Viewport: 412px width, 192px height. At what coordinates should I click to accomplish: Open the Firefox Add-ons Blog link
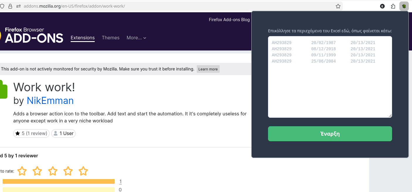pos(229,20)
